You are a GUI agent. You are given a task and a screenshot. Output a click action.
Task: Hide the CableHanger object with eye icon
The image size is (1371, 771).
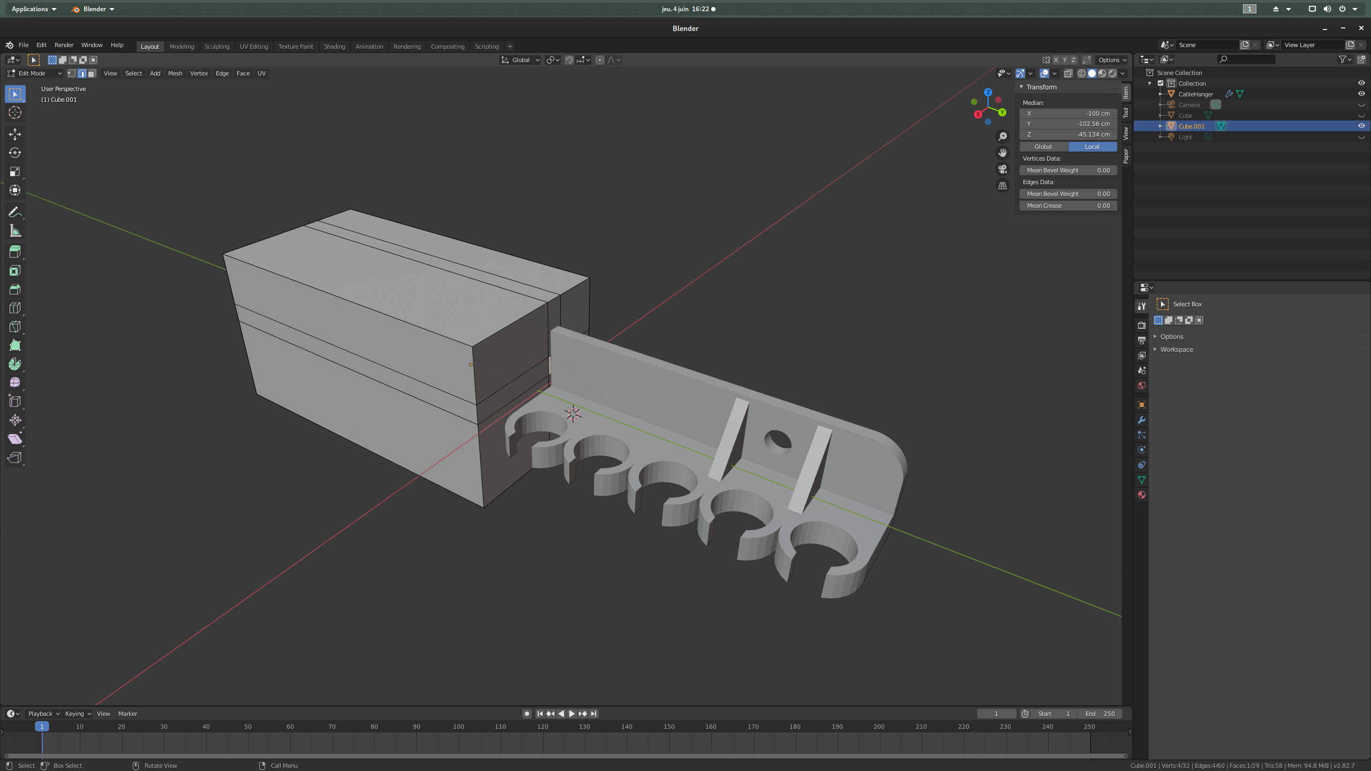[x=1361, y=94]
